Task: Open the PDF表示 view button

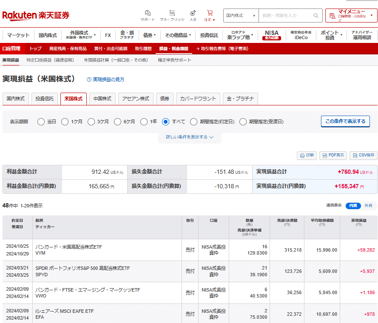Action: [333, 155]
